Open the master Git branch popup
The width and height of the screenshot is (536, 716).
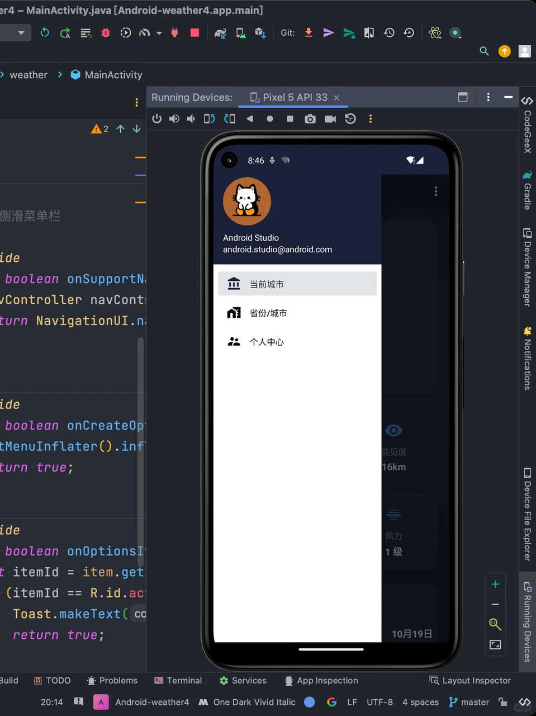click(x=469, y=702)
